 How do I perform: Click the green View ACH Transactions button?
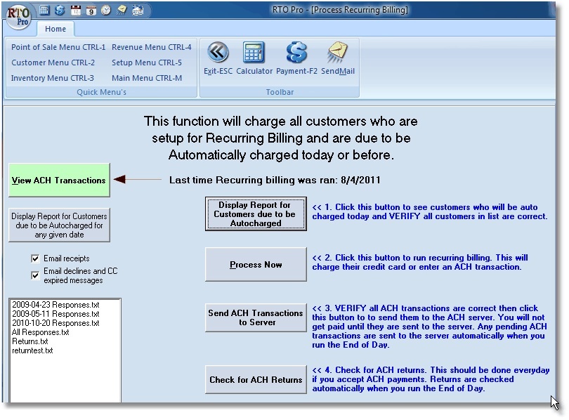(59, 181)
